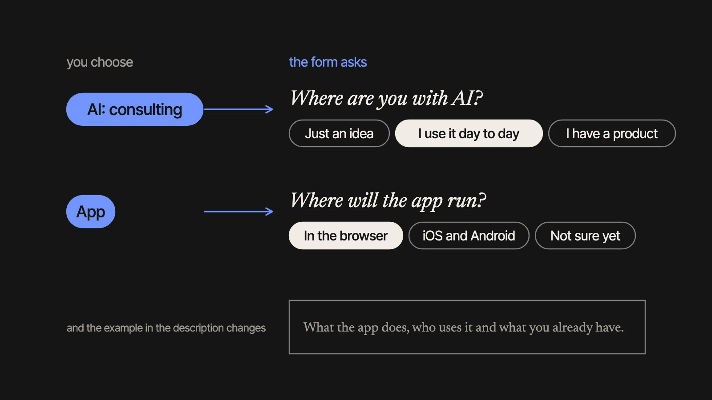Choose the 'Just an idea' option

(x=339, y=133)
